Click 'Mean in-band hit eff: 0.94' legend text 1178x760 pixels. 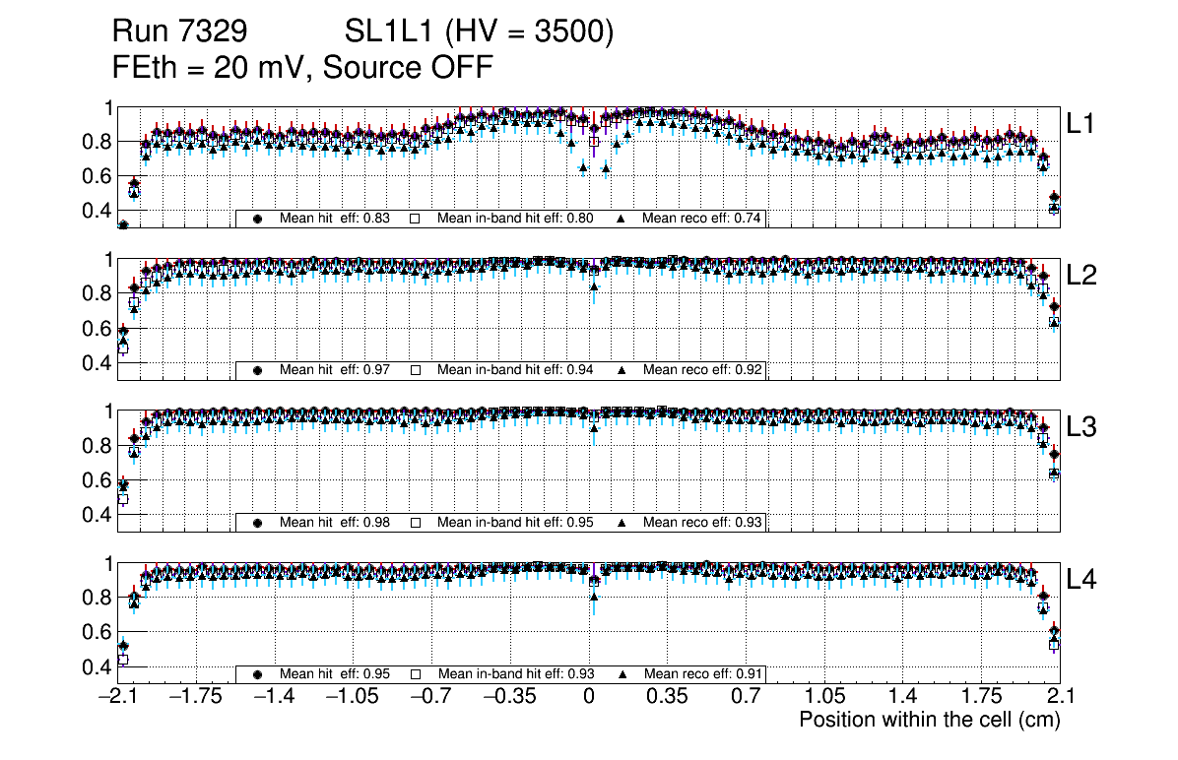coord(515,371)
